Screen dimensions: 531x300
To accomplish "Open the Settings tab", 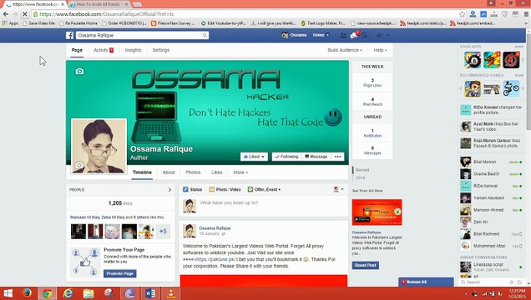I will (x=161, y=50).
